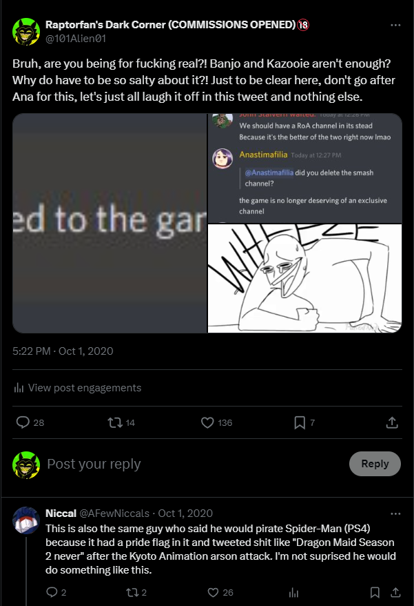
Task: Open Niccal's profile avatar
Action: pyautogui.click(x=26, y=520)
